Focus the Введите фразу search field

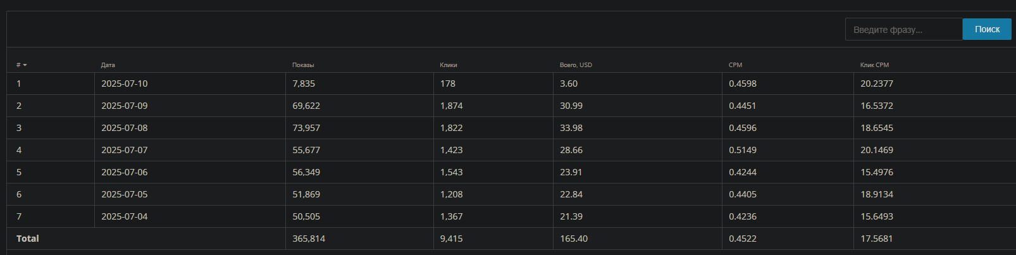(904, 29)
